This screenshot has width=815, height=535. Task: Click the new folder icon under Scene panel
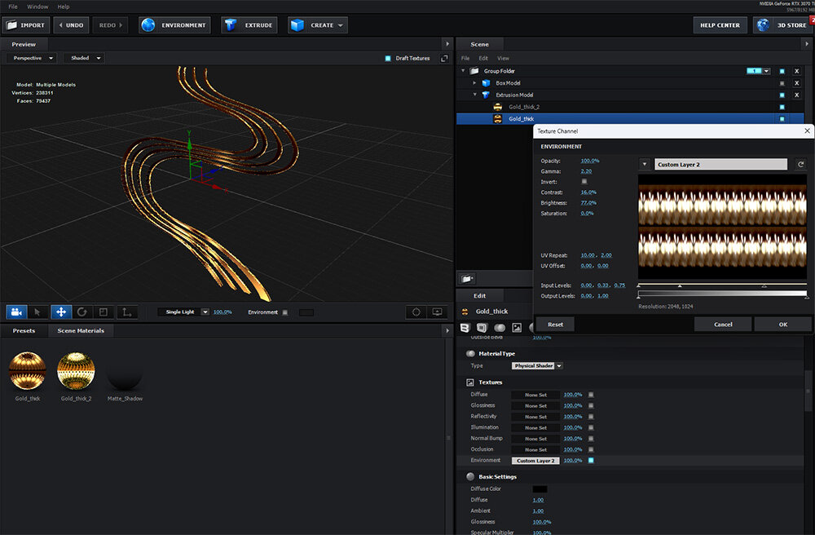tap(467, 278)
